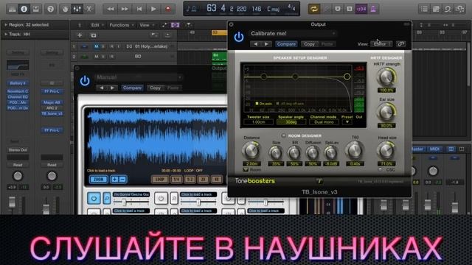Click Copy in the Magic AB window
Viewport: 472px width, 265px height.
click(x=155, y=88)
